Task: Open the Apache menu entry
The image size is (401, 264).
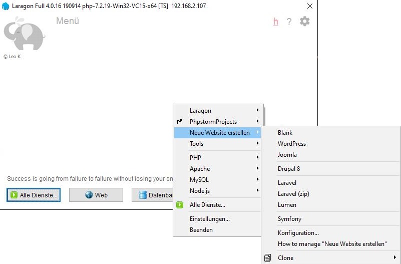Action: pos(217,169)
